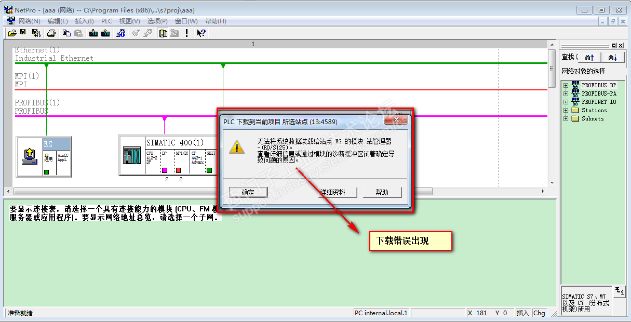The image size is (631, 322).
Task: Click the Open project folder toolbar icon
Action: pos(12,33)
